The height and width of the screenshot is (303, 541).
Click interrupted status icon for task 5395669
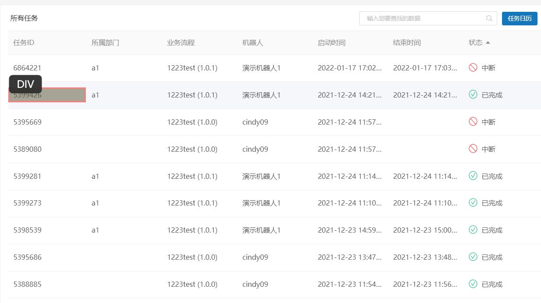(x=473, y=122)
